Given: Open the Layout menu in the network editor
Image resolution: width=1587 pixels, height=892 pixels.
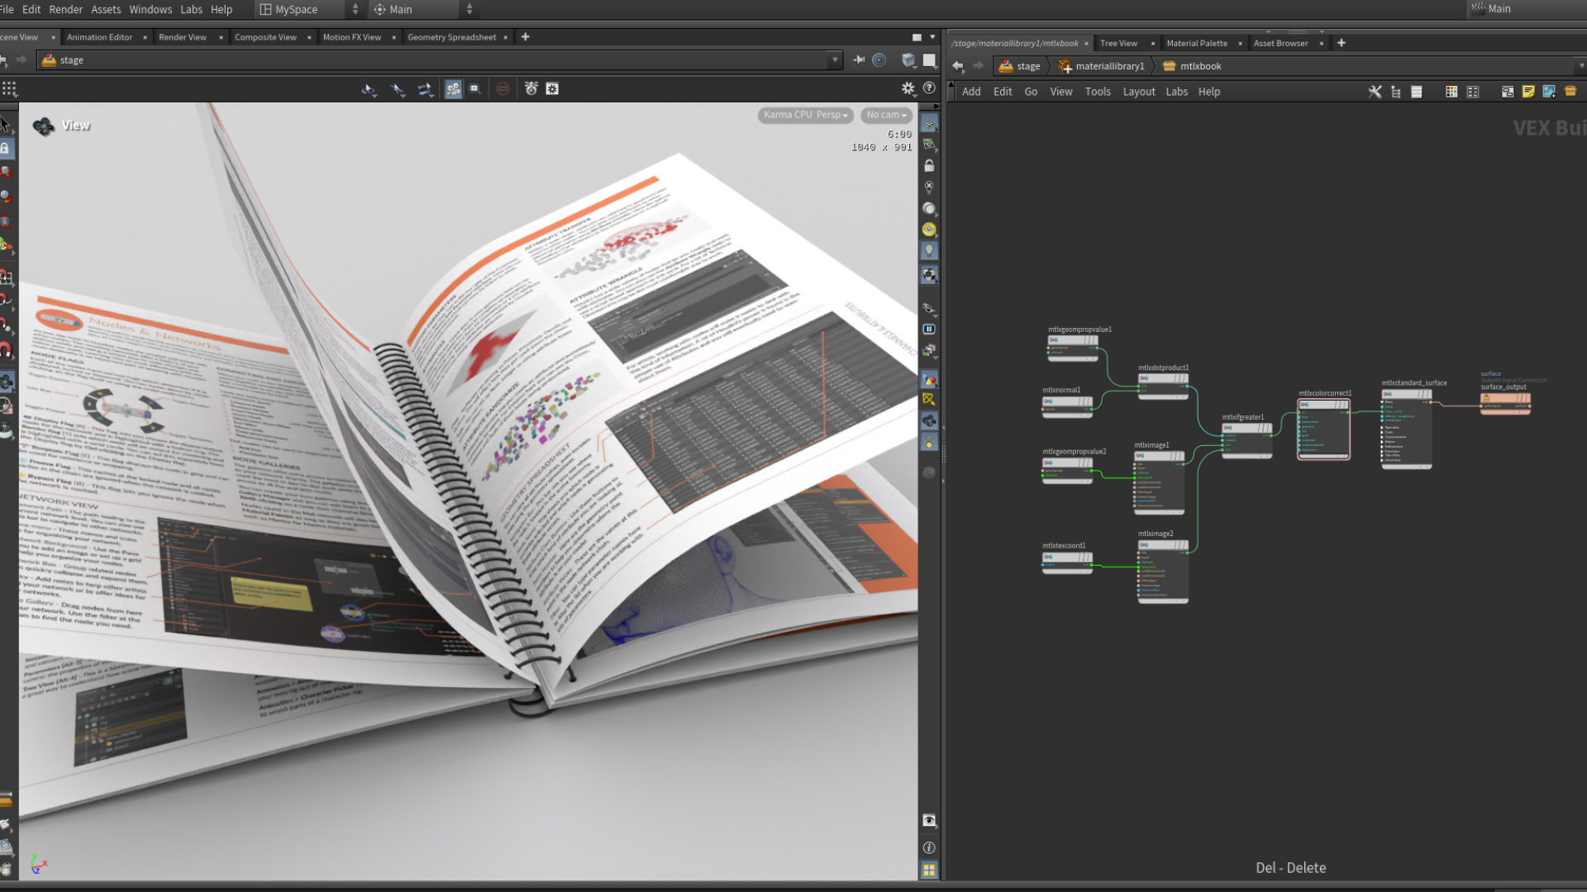Looking at the screenshot, I should click(x=1138, y=92).
